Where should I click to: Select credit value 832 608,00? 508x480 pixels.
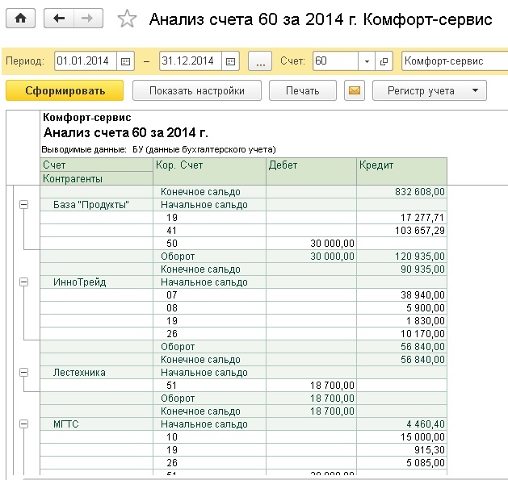coord(401,192)
